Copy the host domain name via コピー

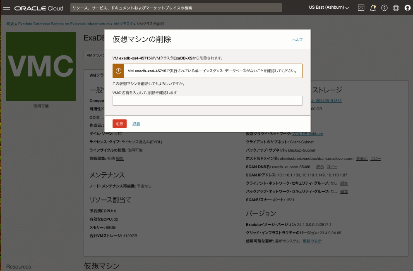375,158
